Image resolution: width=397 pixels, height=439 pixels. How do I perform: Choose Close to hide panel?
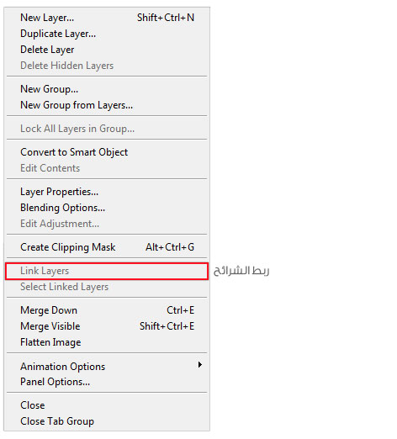(x=107, y=405)
